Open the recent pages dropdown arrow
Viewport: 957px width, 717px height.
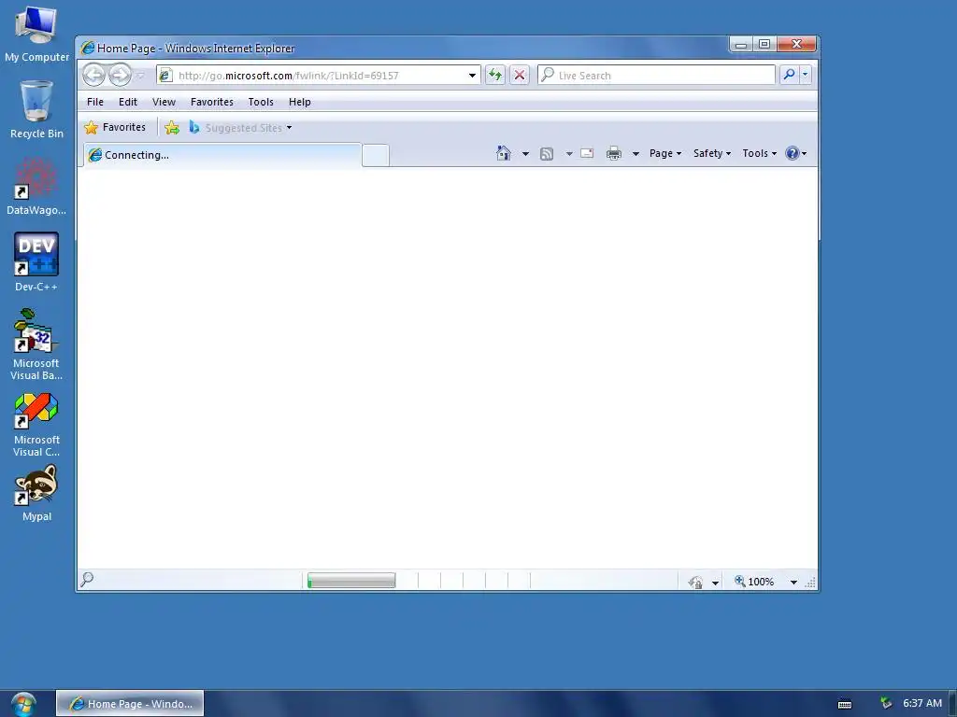click(140, 76)
